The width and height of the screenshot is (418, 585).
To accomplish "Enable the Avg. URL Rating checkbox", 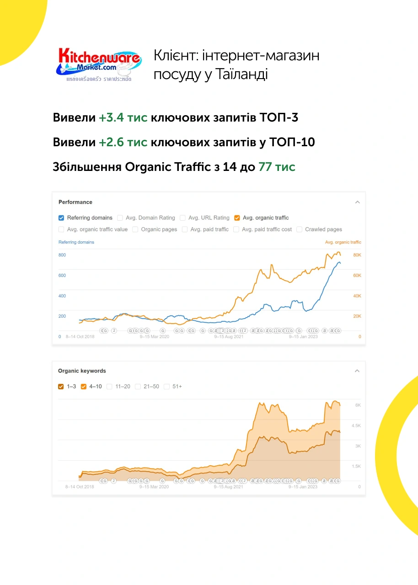I will (182, 218).
